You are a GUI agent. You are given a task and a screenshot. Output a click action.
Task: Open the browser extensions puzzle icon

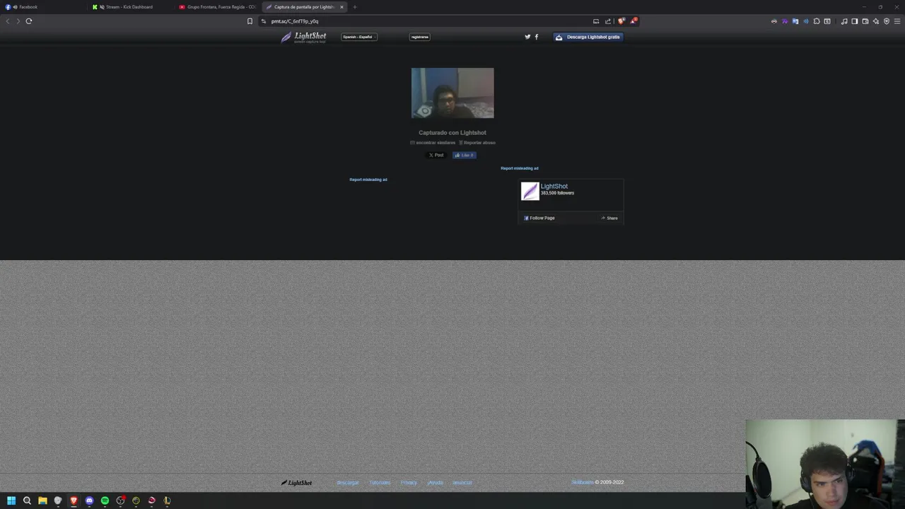(817, 21)
